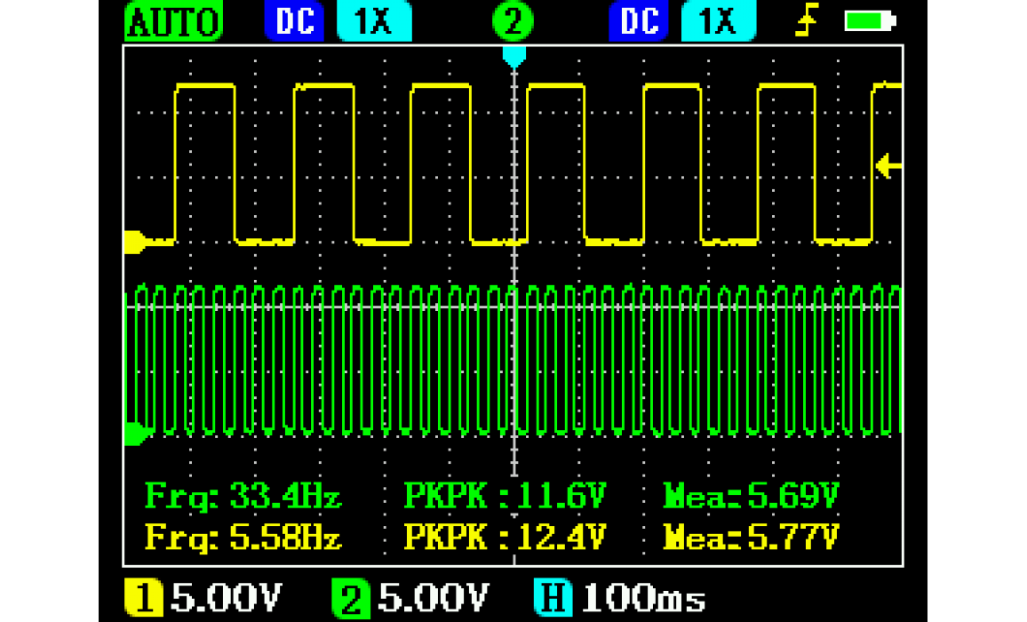1027x622 pixels.
Task: Select the green channel 2 ground marker
Action: tap(135, 434)
